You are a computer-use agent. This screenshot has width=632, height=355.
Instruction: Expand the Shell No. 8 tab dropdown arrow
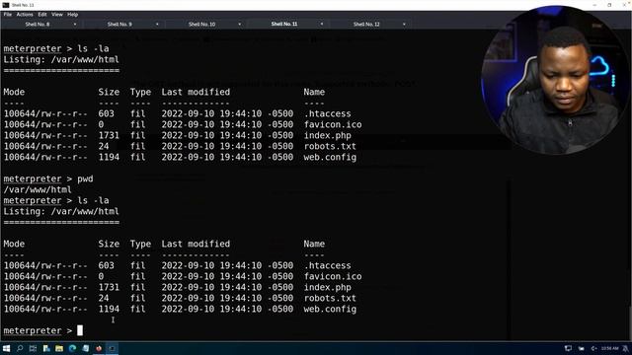pos(75,24)
